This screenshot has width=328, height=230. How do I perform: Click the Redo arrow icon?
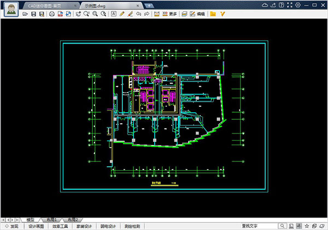(x=147, y=14)
